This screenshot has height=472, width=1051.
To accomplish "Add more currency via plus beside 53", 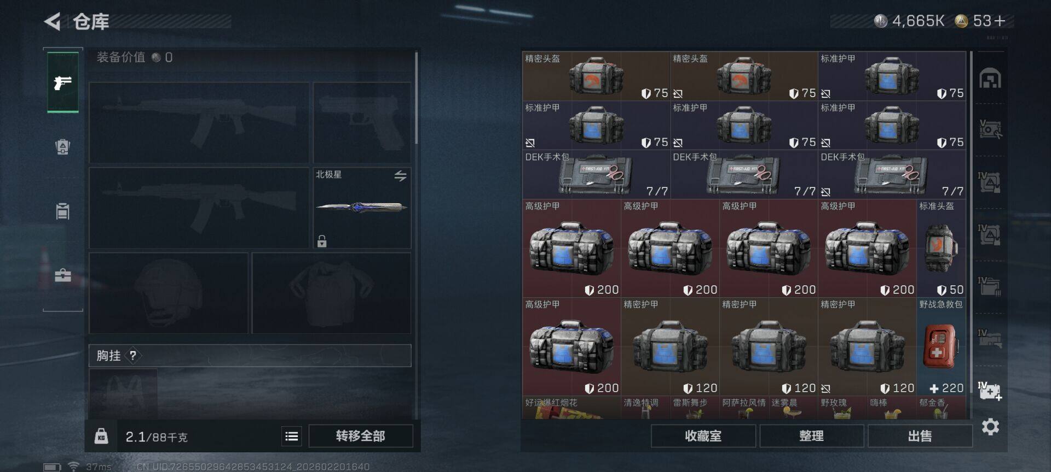I will tap(1000, 21).
